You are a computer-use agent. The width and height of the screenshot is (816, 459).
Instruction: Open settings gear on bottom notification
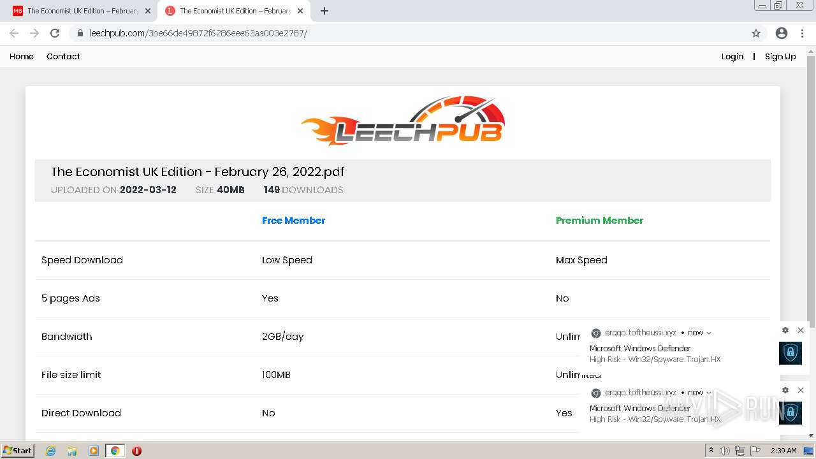click(x=785, y=390)
